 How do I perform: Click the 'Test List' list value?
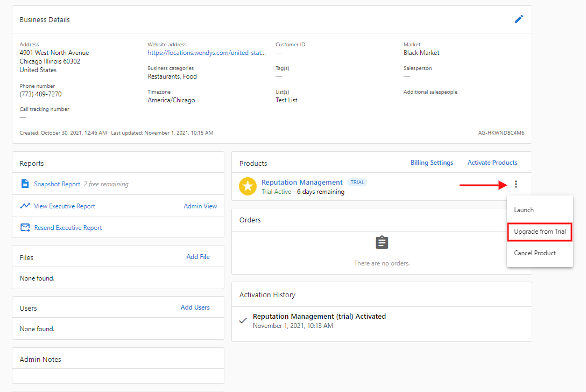pyautogui.click(x=287, y=100)
